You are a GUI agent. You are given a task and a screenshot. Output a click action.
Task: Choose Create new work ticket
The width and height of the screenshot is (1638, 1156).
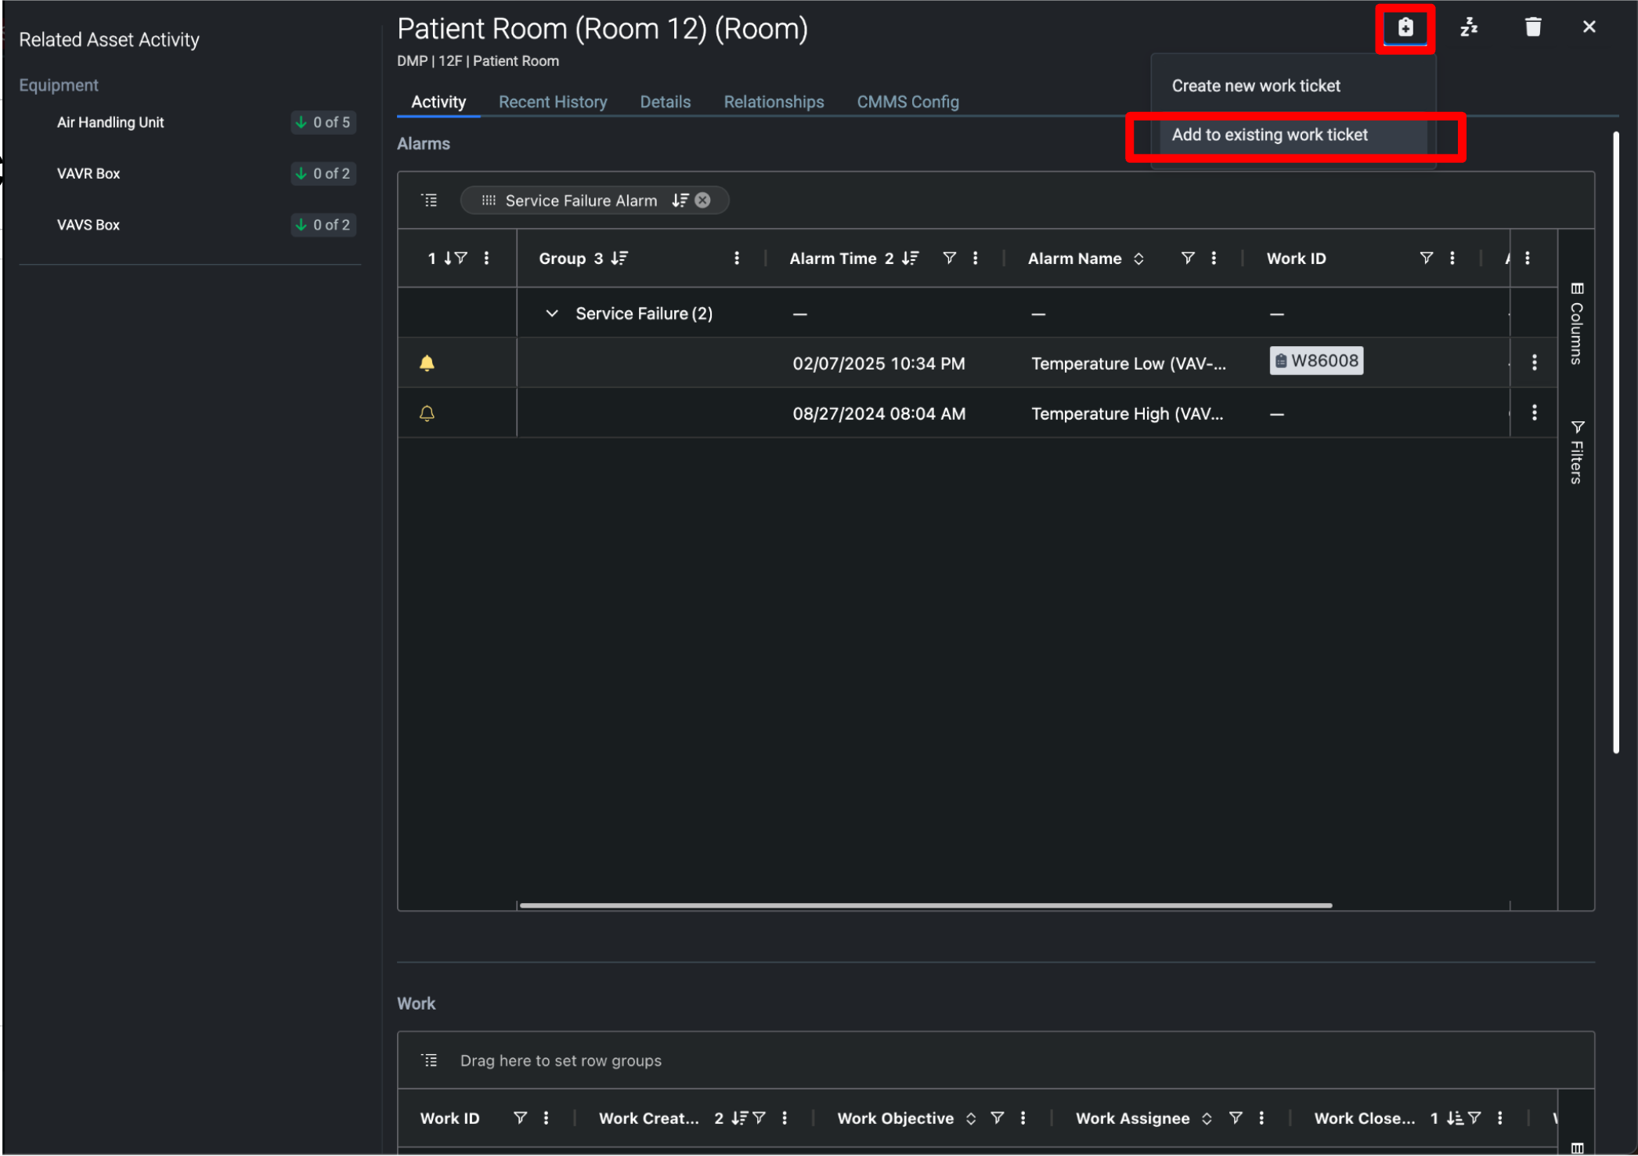(1255, 86)
